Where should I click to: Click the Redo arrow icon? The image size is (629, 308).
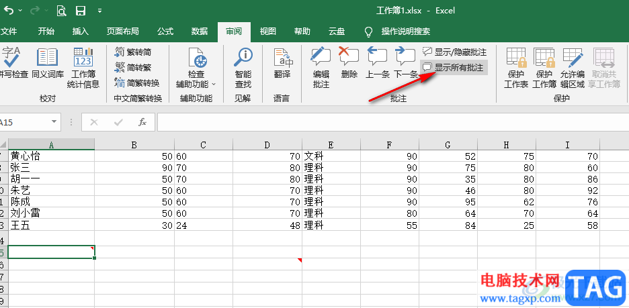(x=34, y=11)
